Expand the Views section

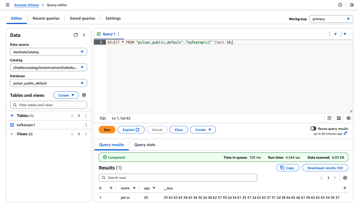12,134
